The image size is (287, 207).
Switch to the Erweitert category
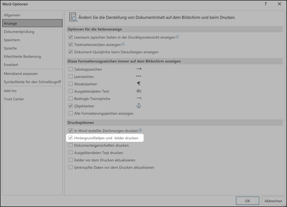(x=32, y=65)
